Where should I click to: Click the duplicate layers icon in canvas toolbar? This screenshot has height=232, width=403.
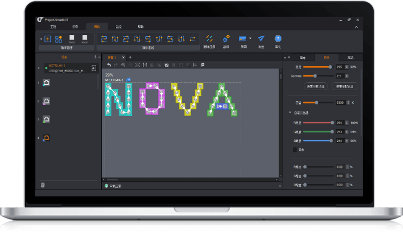(203, 65)
